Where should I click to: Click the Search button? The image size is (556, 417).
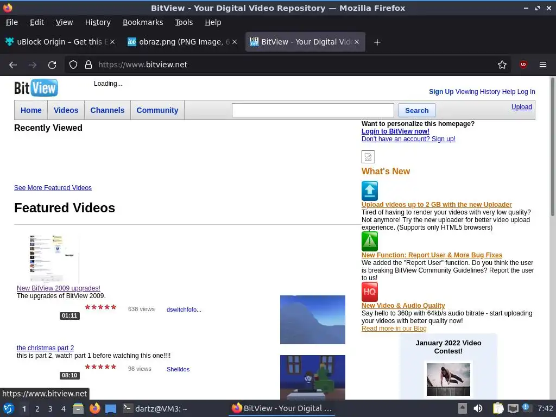point(416,110)
